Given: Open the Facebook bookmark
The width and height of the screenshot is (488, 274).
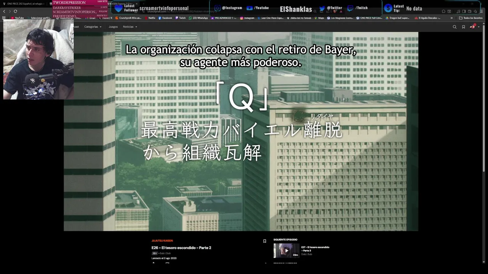Looking at the screenshot, I should coord(165,18).
